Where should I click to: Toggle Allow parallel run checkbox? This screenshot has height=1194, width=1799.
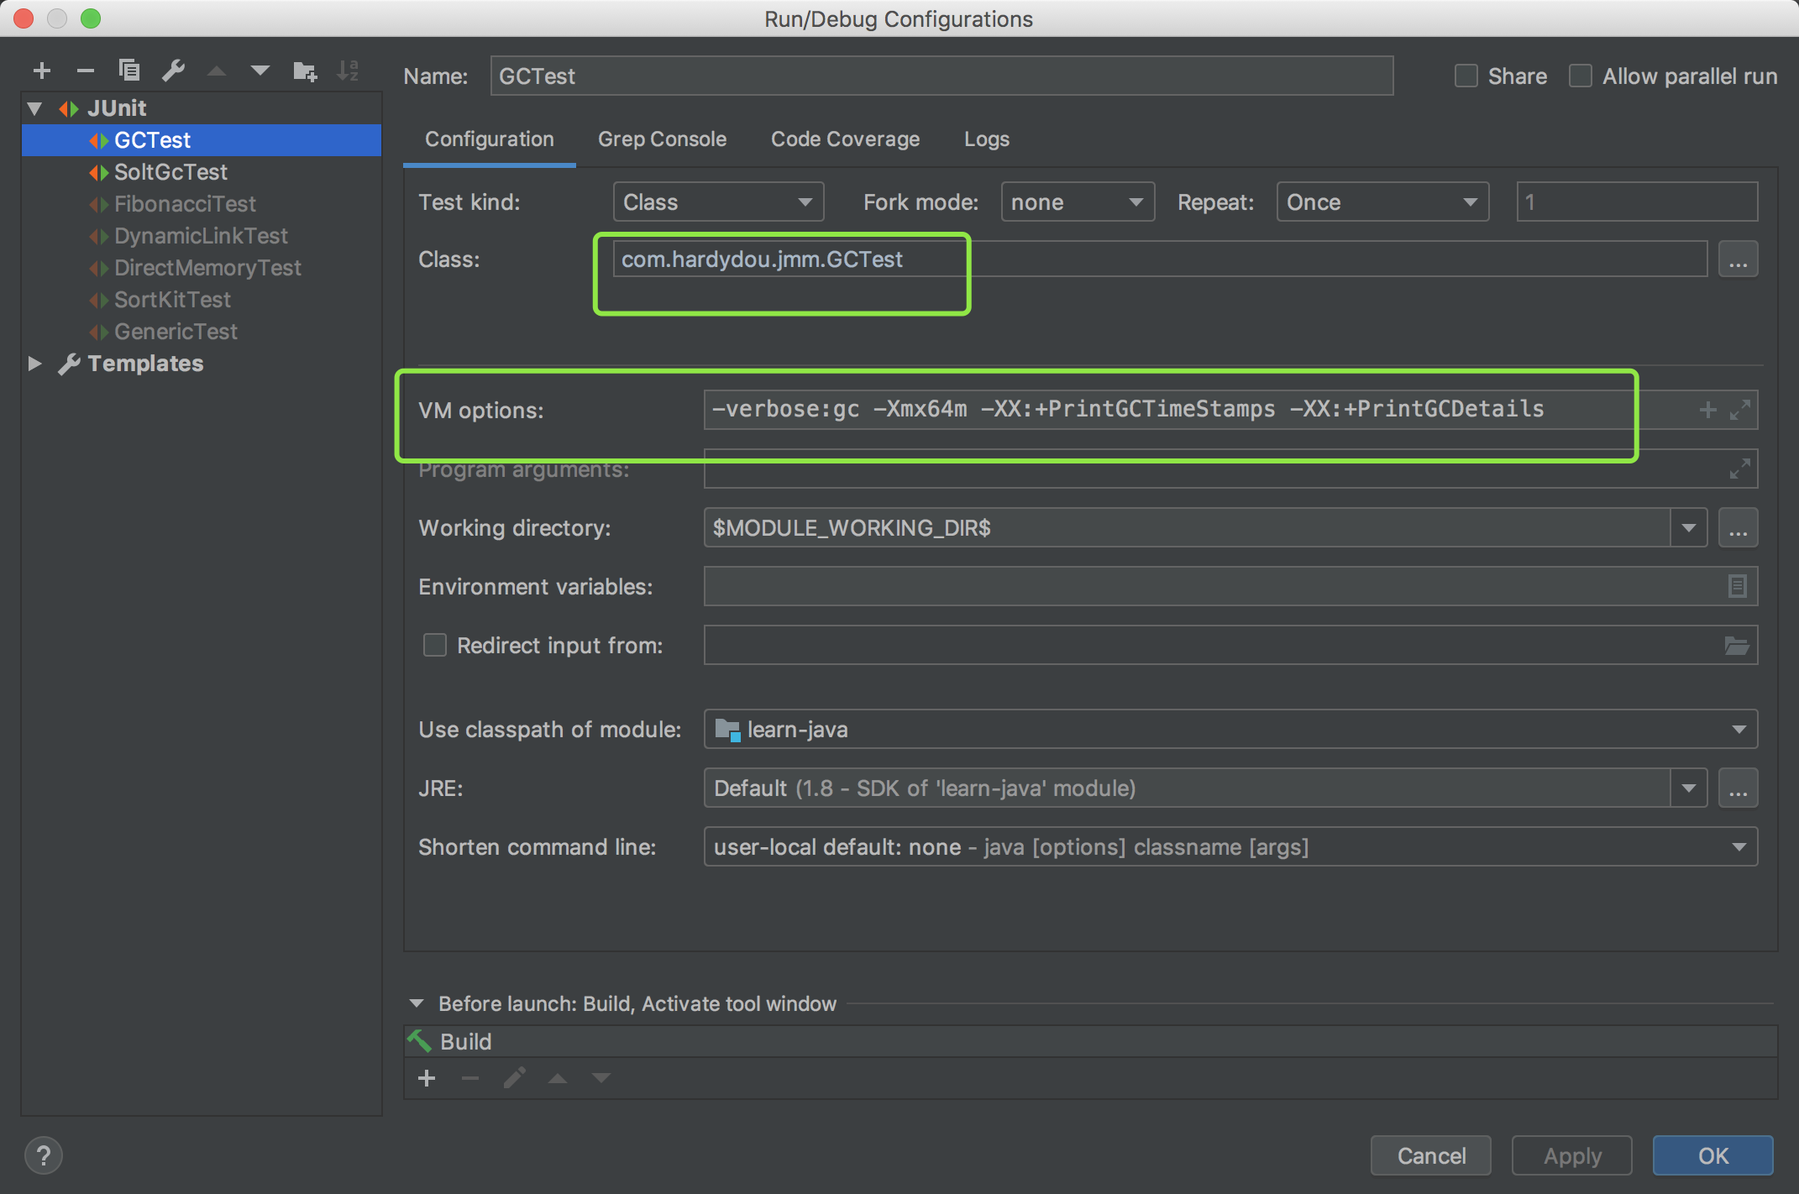[1581, 76]
